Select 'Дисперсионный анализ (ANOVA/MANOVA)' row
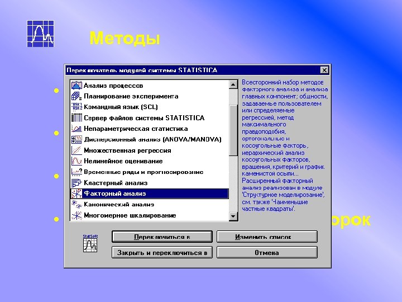The width and height of the screenshot is (402, 302). (150, 139)
